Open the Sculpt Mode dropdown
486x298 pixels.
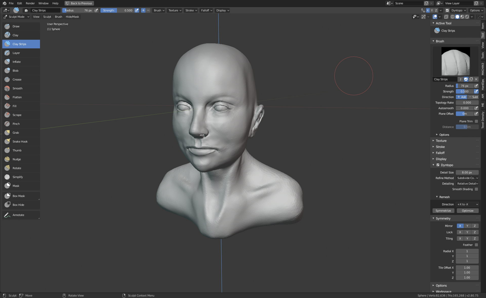[16, 17]
